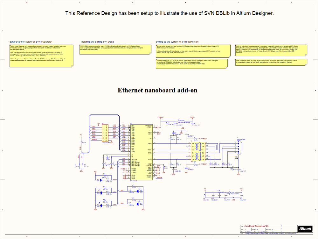Select the "This Reference Design has been setup" heading
Image resolution: width=318 pixels, height=239 pixels.
coord(169,13)
